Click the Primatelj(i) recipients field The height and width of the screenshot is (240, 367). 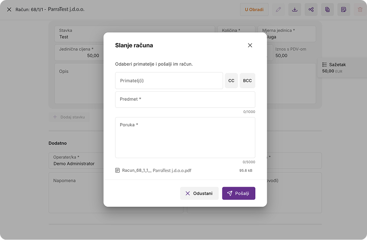[x=169, y=81]
